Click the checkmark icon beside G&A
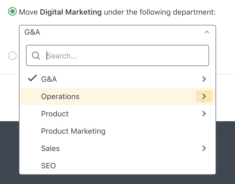This screenshot has height=184, width=235. pos(32,79)
